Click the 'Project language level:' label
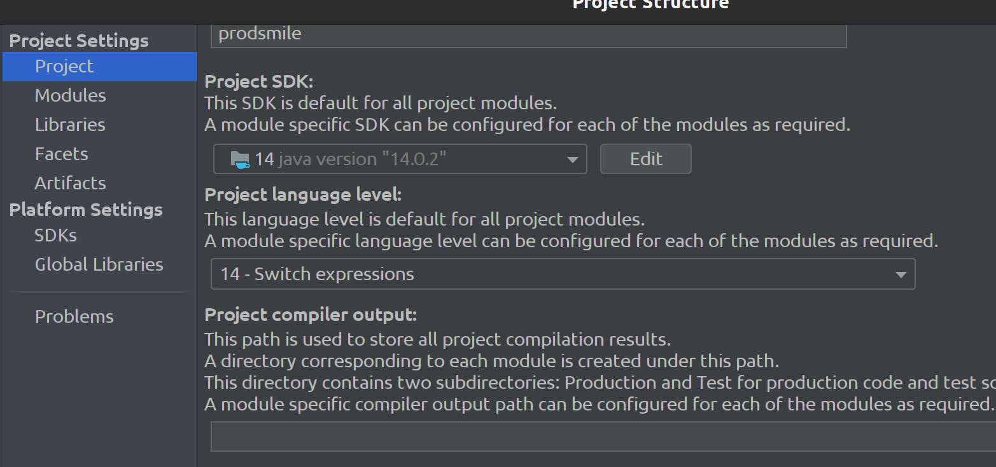This screenshot has width=996, height=467. pos(303,194)
